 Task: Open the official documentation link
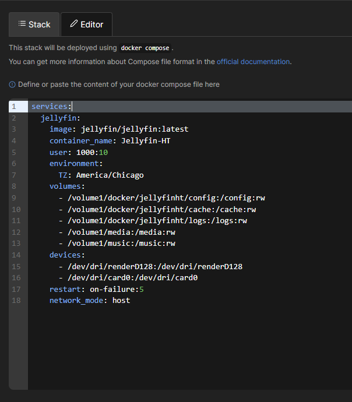(253, 61)
